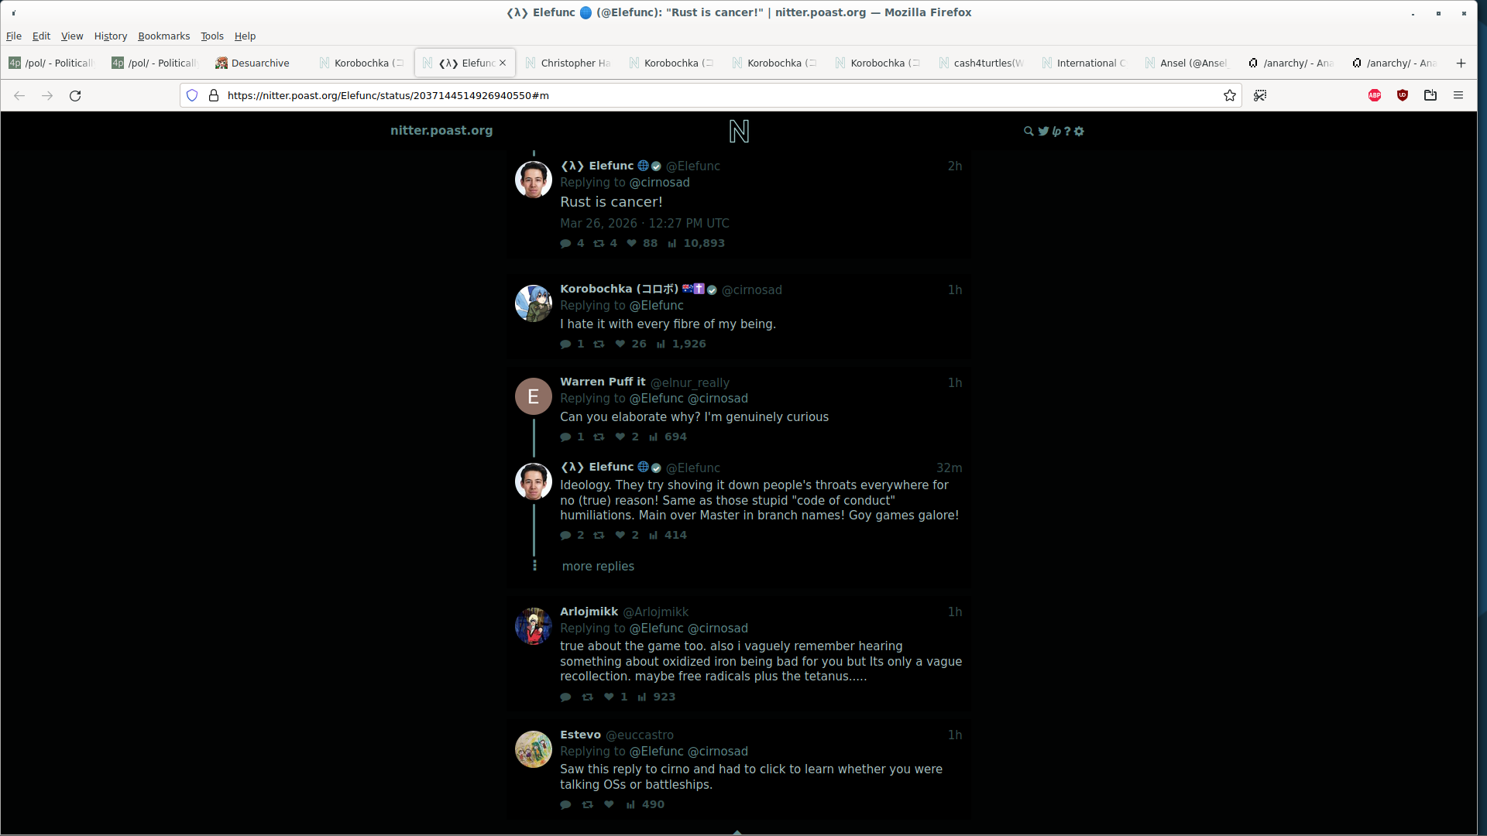Bookmark this page with star icon
The width and height of the screenshot is (1487, 836).
click(x=1229, y=95)
